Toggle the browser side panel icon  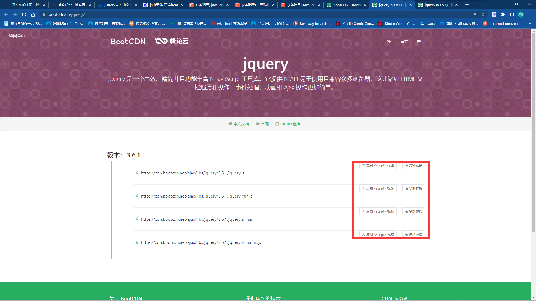(x=512, y=14)
